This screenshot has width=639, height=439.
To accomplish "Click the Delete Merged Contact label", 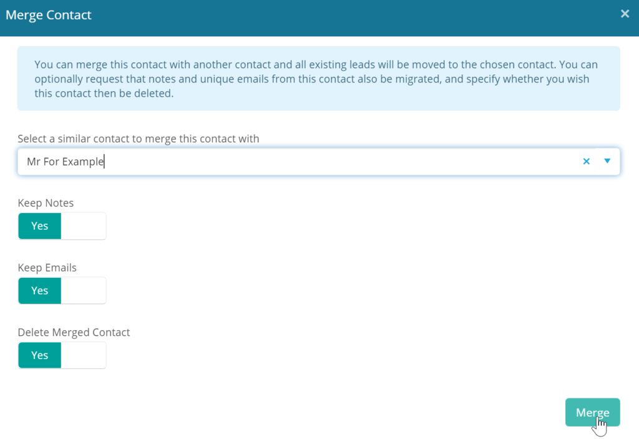I will [74, 332].
